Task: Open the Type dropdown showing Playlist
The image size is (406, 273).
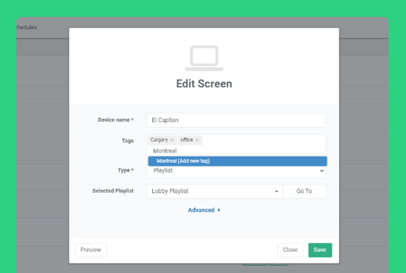Action: (x=236, y=171)
